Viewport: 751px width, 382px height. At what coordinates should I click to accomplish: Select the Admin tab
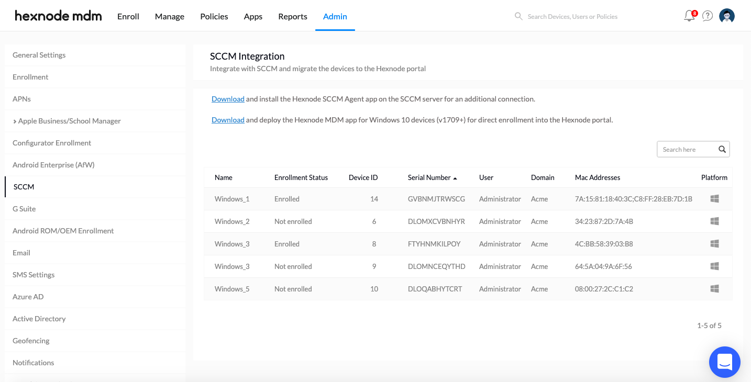335,16
